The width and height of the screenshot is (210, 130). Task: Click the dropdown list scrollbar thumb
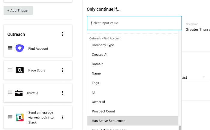coord(180,128)
